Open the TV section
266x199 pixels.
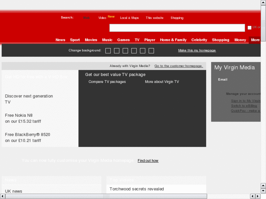coord(137,40)
